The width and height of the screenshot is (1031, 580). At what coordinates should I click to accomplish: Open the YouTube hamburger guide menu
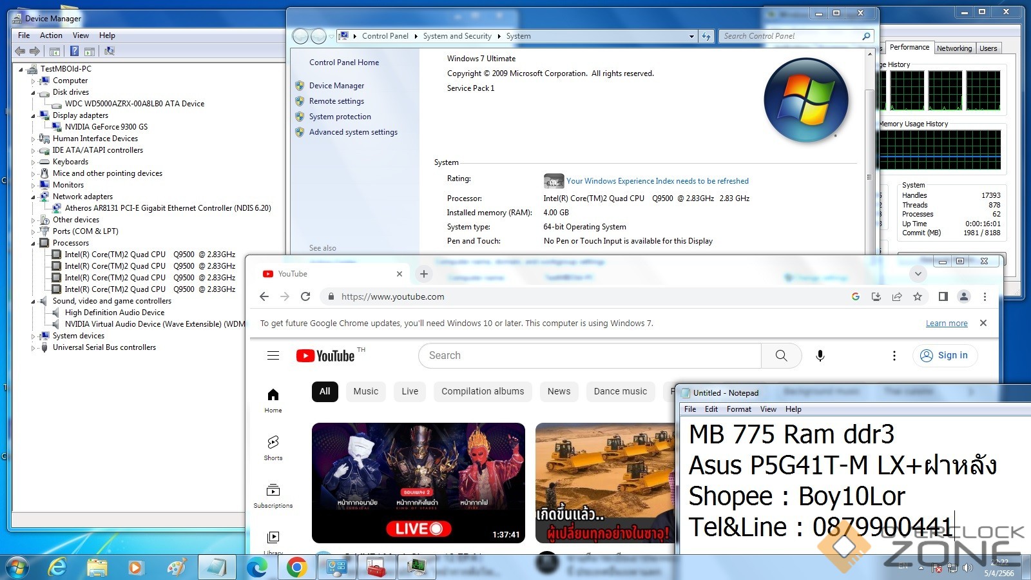coord(273,356)
